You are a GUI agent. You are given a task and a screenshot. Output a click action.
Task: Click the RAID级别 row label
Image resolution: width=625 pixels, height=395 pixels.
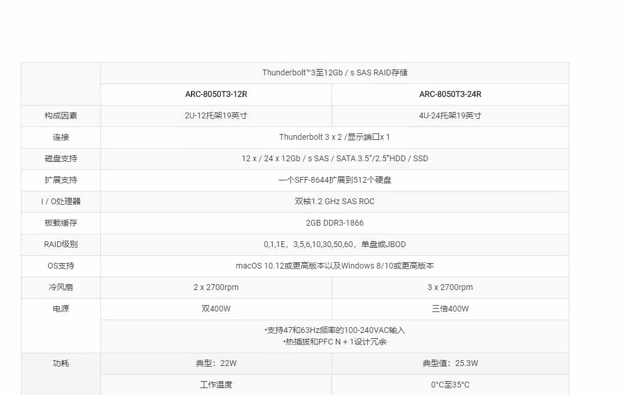[60, 245]
